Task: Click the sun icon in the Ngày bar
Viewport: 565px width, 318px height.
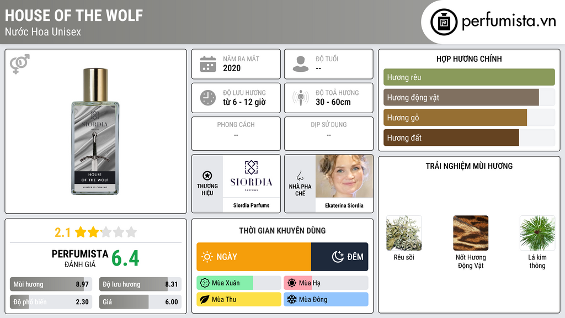Action: click(207, 257)
